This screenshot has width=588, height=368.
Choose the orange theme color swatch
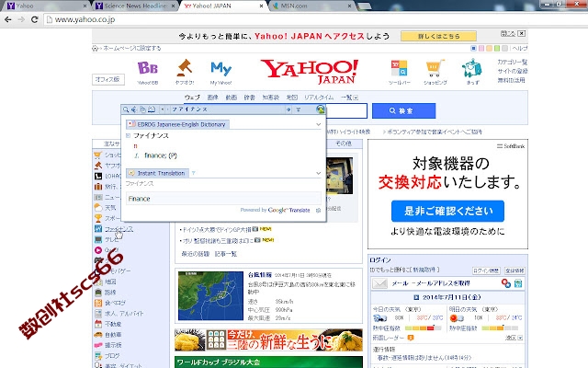(489, 48)
